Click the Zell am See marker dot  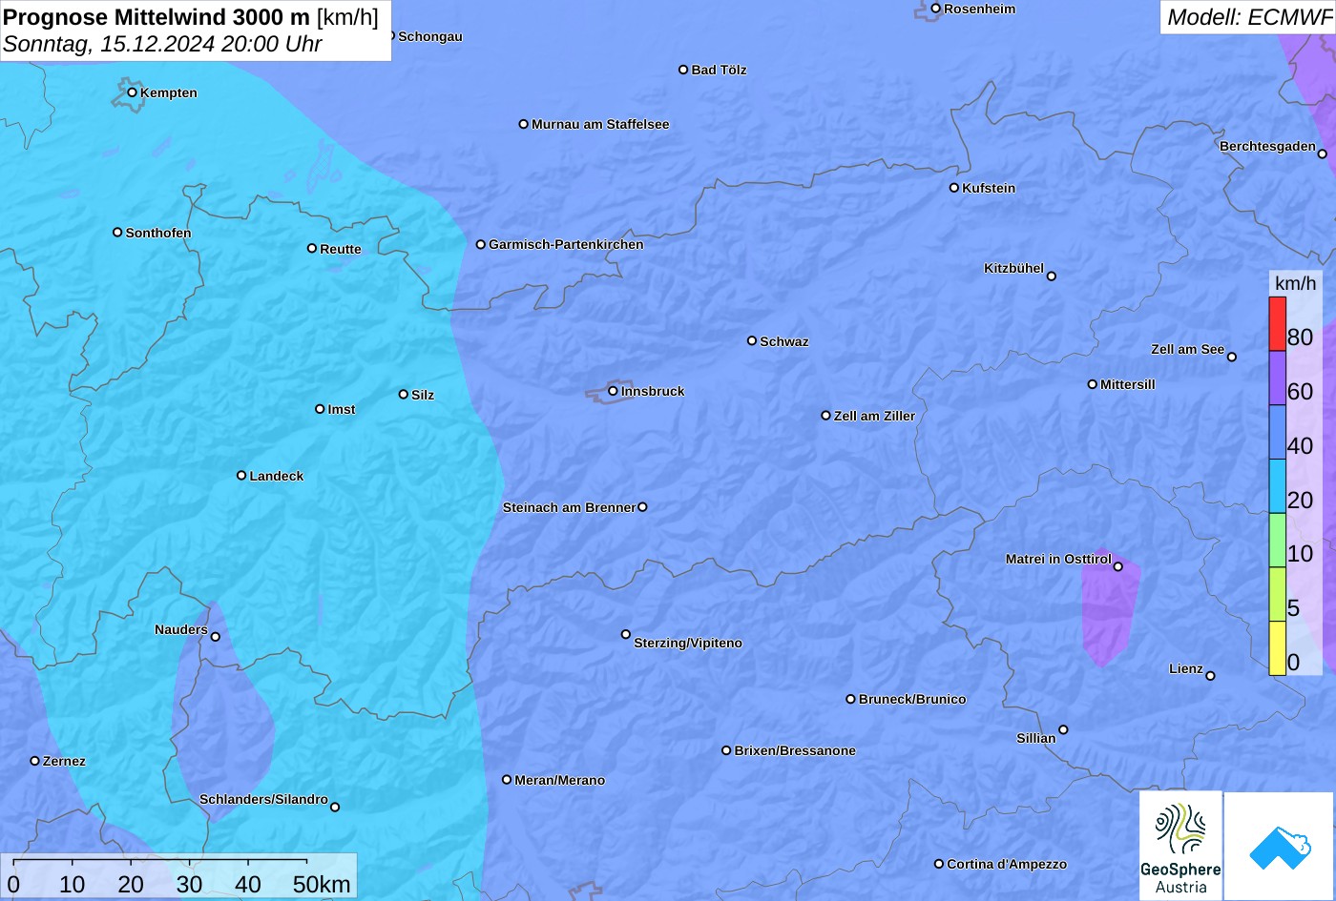click(x=1232, y=357)
